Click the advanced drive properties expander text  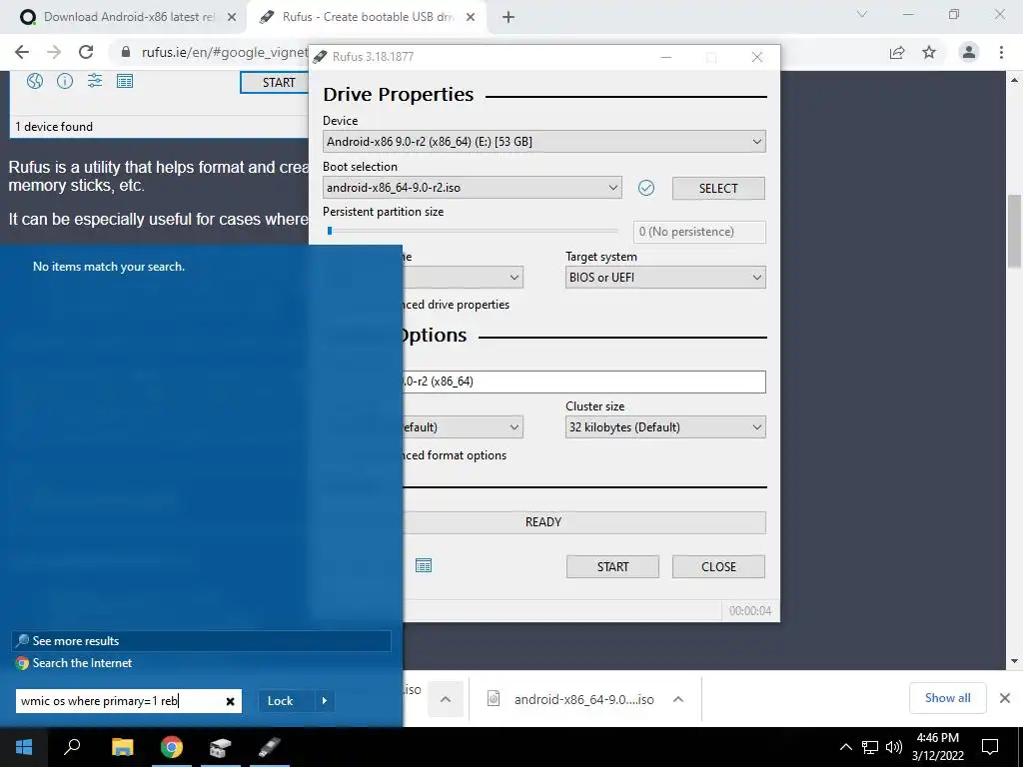tap(456, 305)
